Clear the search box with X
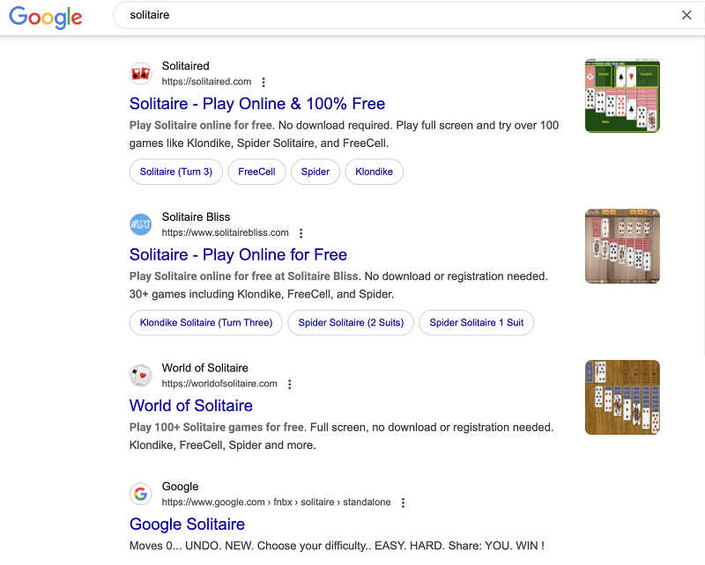Viewport: 705px width, 565px height. tap(686, 15)
